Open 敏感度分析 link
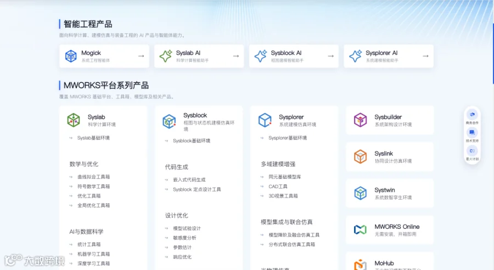This screenshot has height=270, width=494. point(184,238)
